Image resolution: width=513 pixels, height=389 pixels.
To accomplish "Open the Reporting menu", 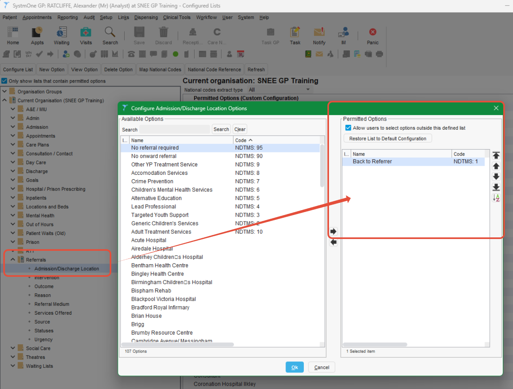I will pos(67,17).
